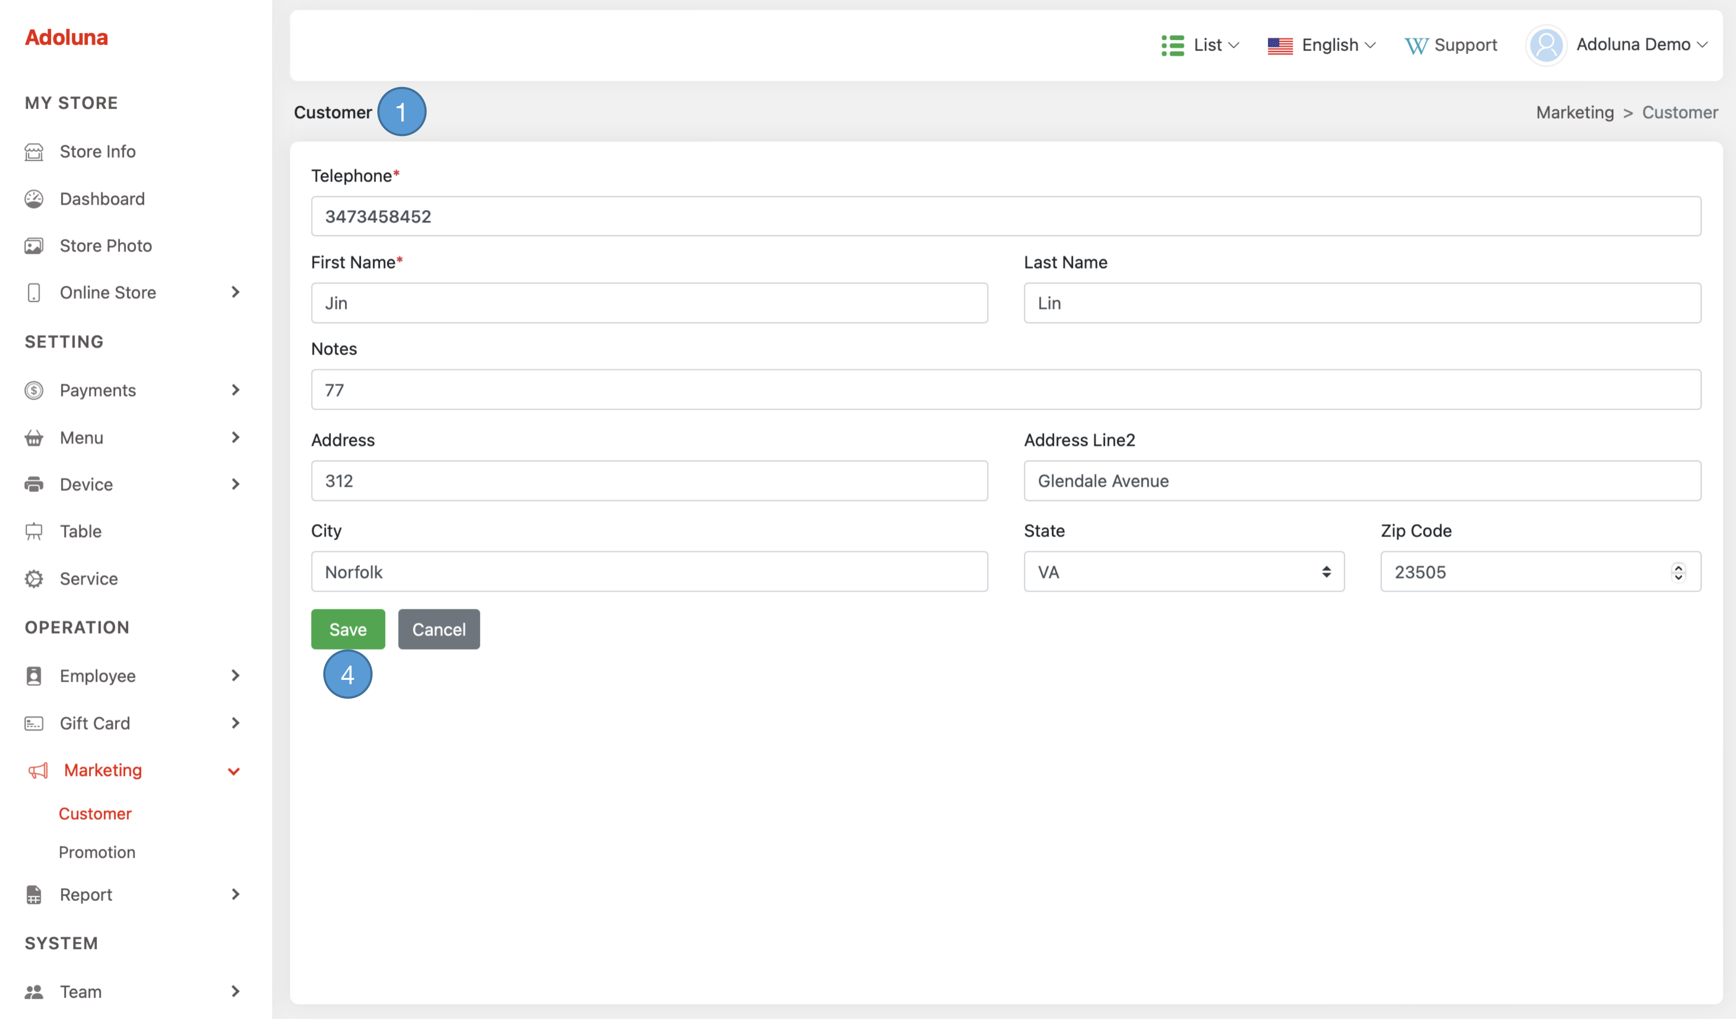1736x1019 pixels.
Task: Save the customer form
Action: point(348,629)
